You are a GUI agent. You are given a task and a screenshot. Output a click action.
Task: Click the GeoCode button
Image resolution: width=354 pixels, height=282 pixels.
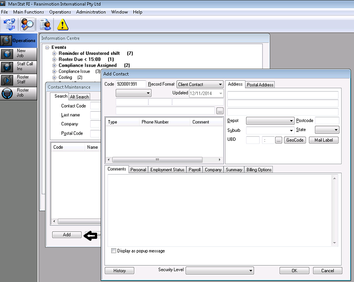pyautogui.click(x=295, y=140)
